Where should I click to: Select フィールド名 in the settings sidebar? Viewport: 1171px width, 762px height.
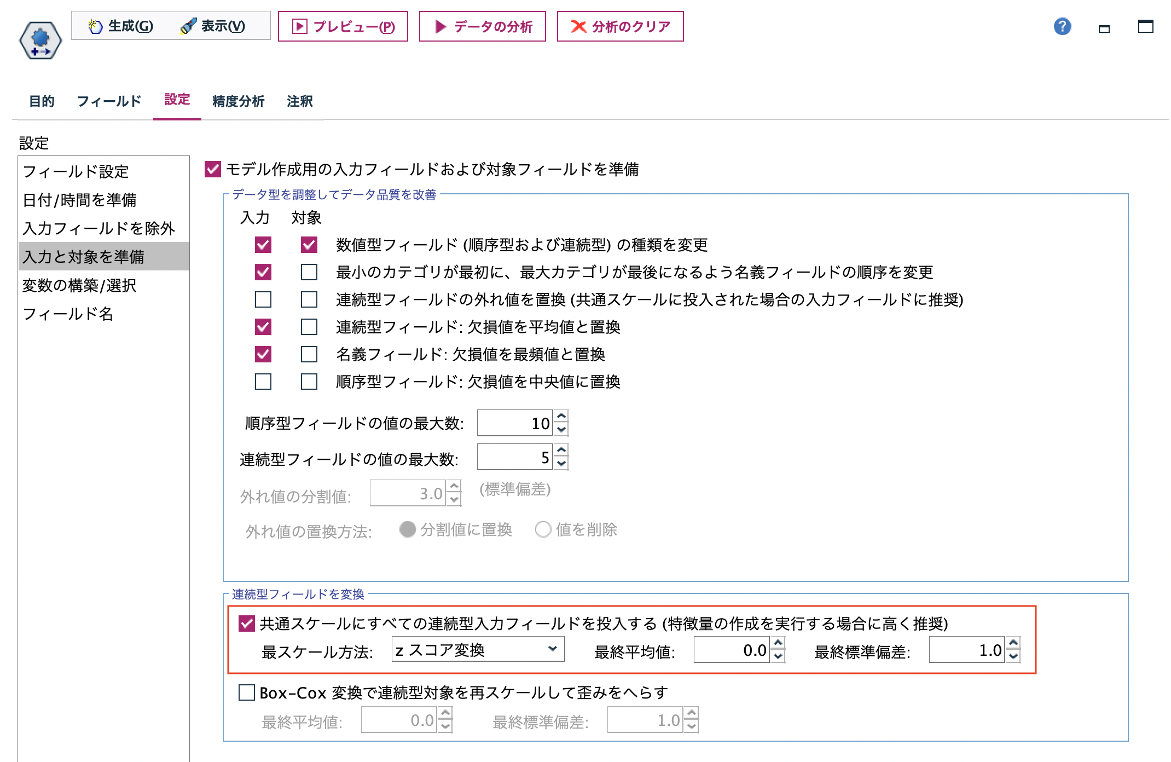pyautogui.click(x=69, y=315)
